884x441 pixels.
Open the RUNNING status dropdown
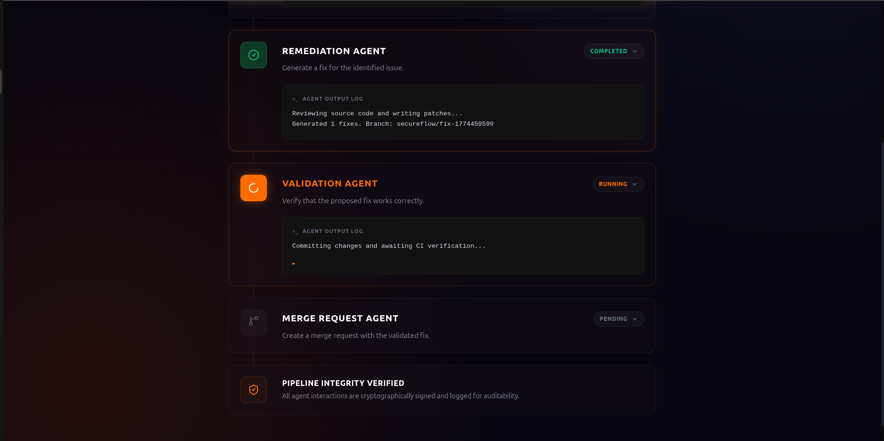point(618,184)
